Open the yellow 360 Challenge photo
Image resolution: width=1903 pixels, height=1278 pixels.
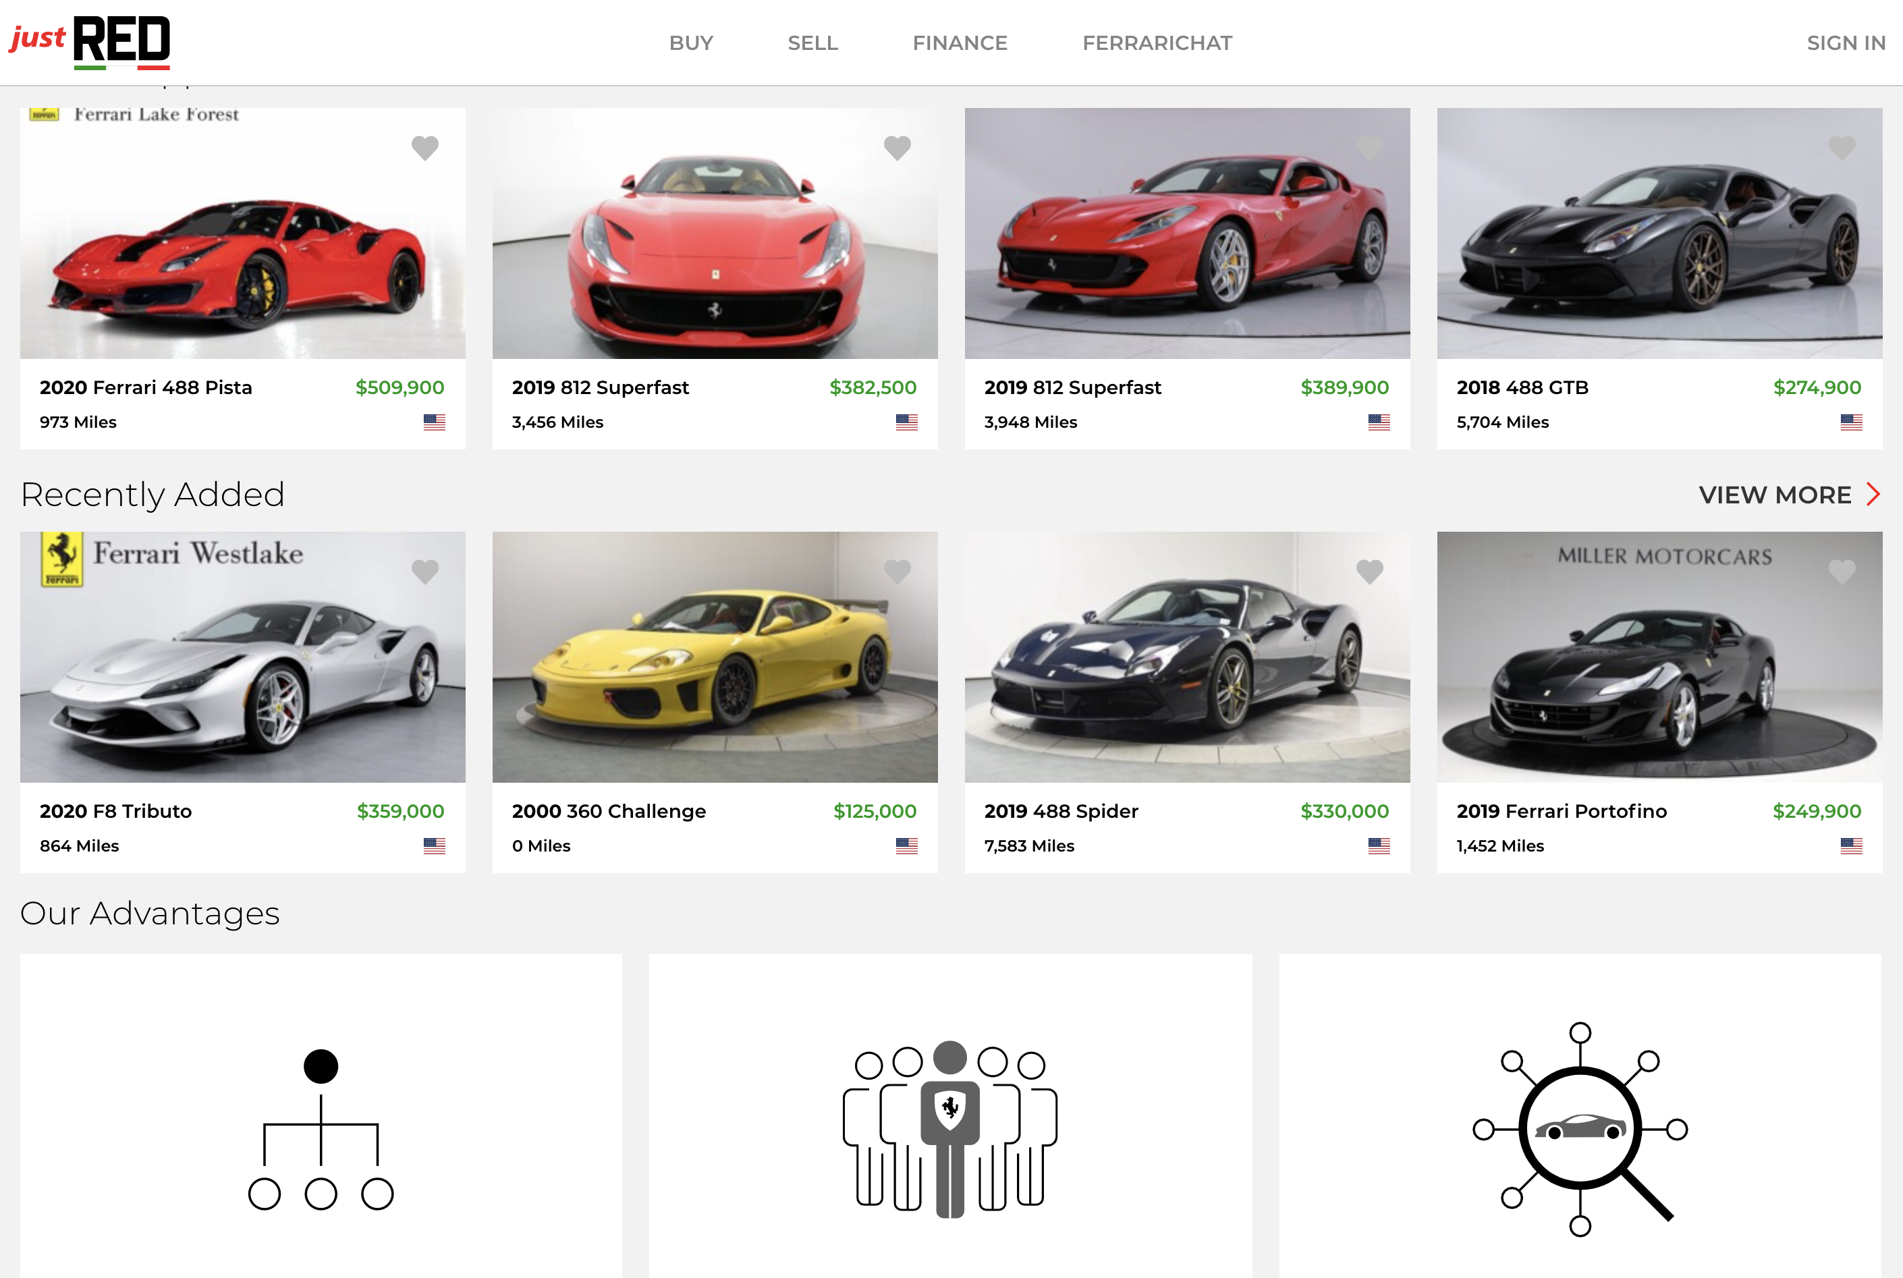[715, 657]
